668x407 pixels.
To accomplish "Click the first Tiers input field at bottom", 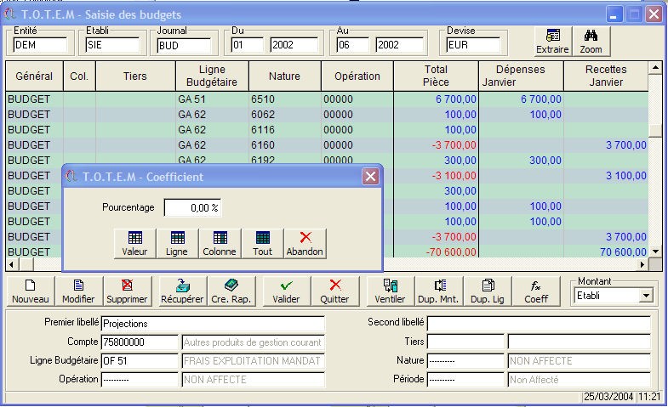I will tap(465, 342).
